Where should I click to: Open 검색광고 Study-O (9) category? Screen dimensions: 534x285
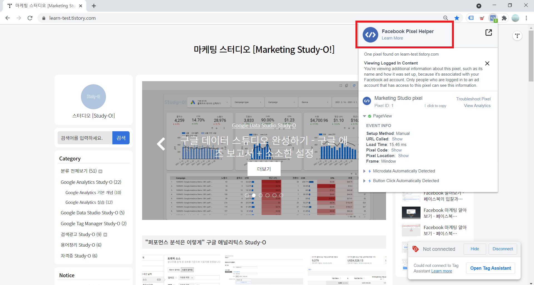(x=81, y=234)
